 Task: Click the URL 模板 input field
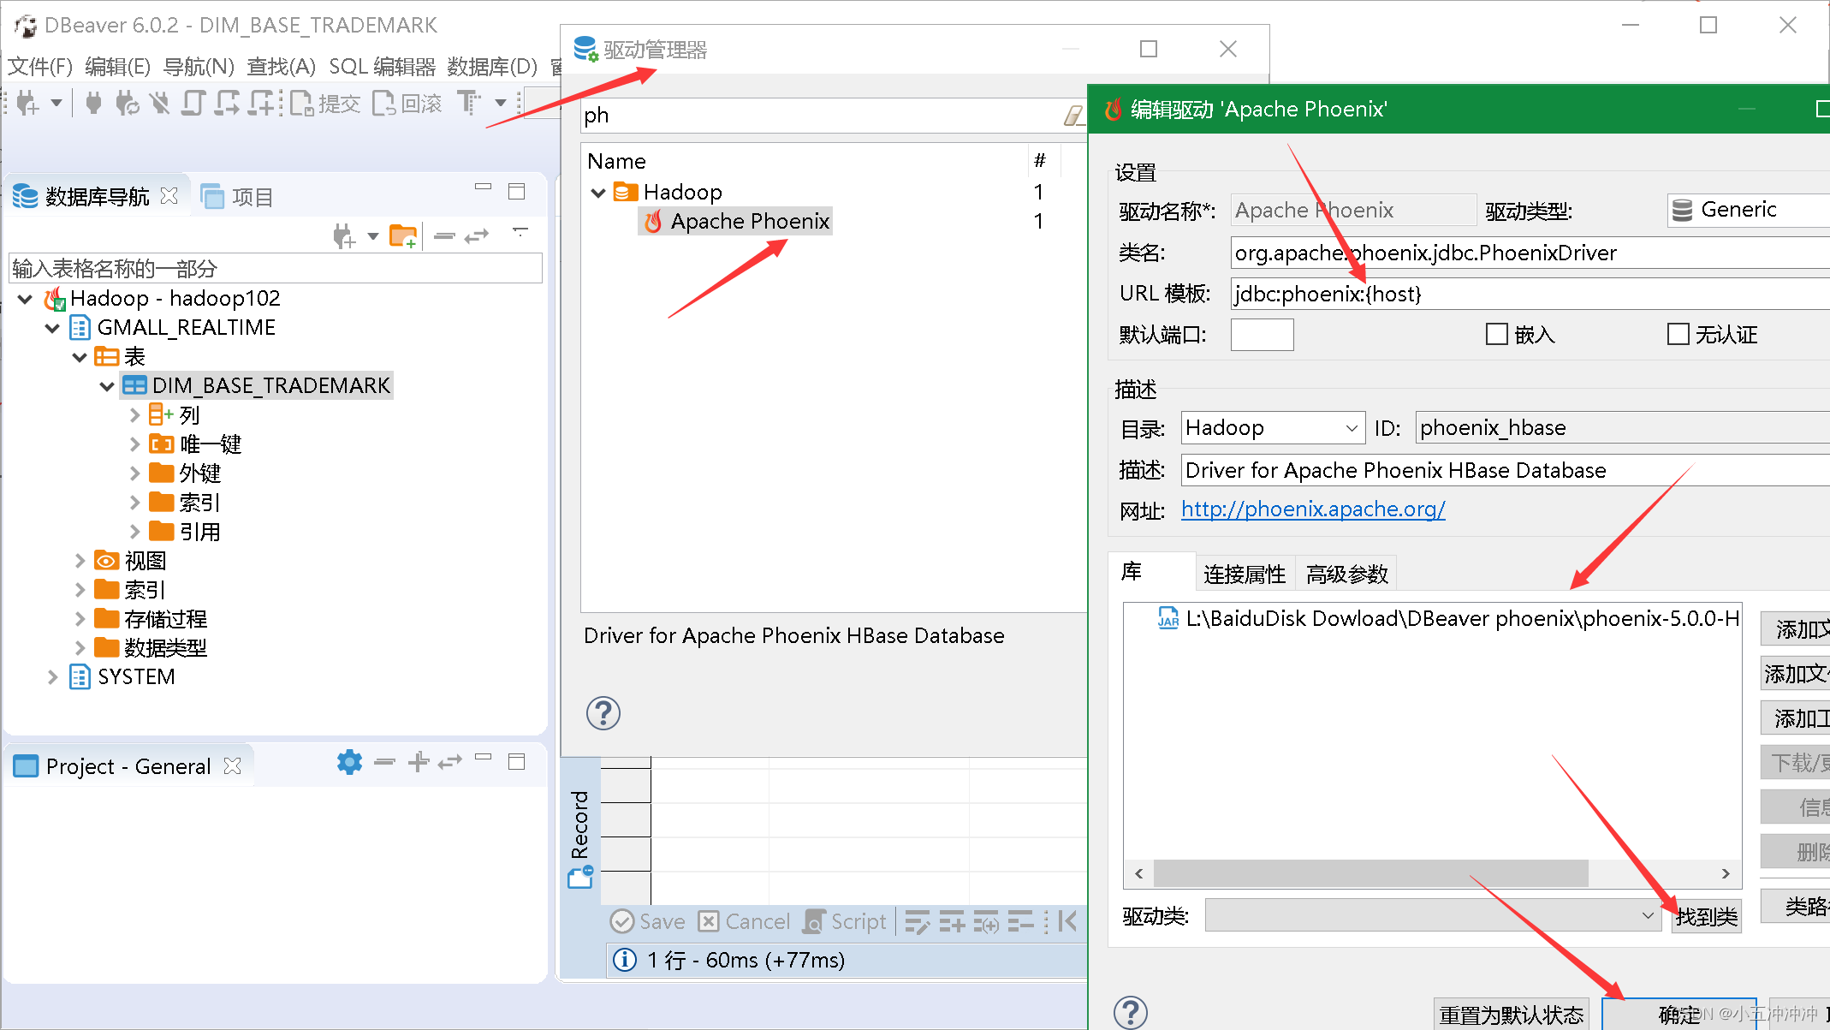point(1530,294)
